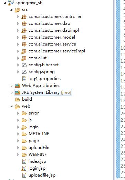
Task: Click the config.hibernet package icon
Action: tap(24, 65)
